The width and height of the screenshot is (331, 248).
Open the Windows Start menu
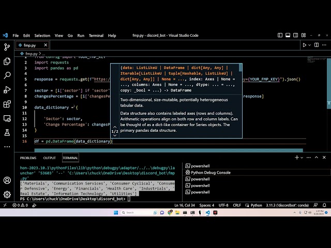click(x=116, y=212)
